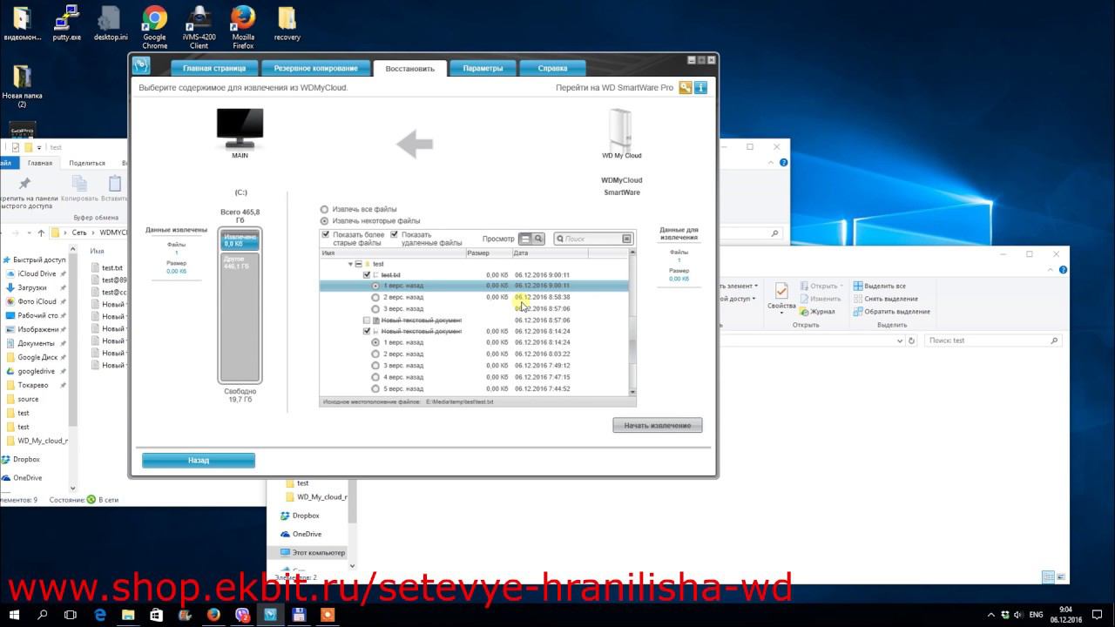
Task: Select the desktop.ini desktop icon
Action: [x=111, y=24]
